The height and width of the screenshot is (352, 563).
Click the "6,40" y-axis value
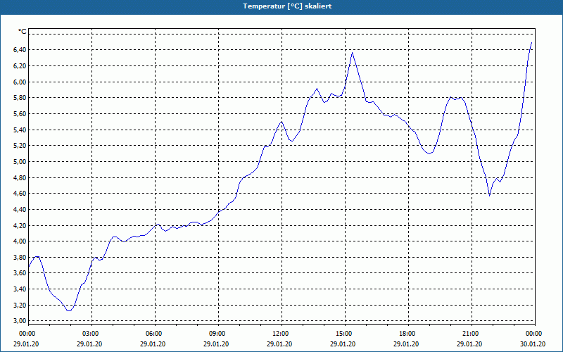20,50
